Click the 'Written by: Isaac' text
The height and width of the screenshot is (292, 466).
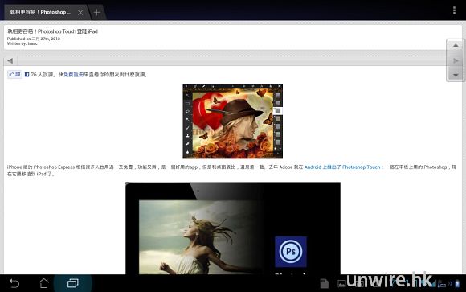point(22,43)
